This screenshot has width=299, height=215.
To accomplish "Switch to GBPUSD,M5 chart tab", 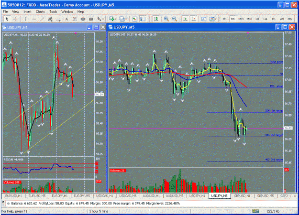I will click(x=265, y=196).
